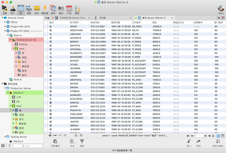The height and width of the screenshot is (153, 226).
Task: Collapse the Production Server node
Action: (5, 88)
